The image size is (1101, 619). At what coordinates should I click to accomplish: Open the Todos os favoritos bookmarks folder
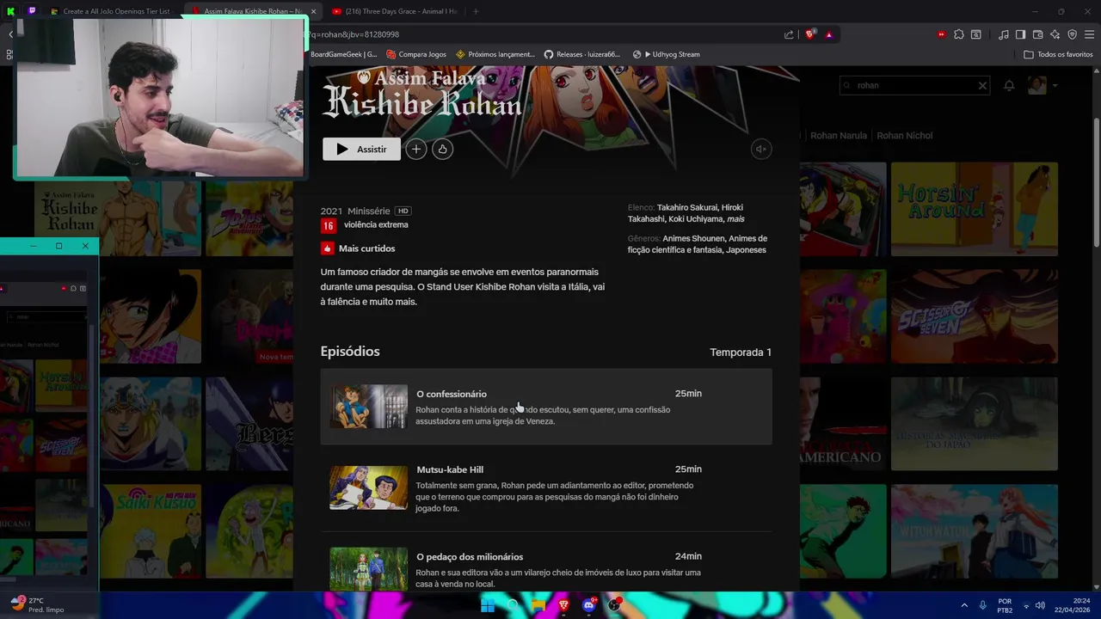(x=1058, y=54)
